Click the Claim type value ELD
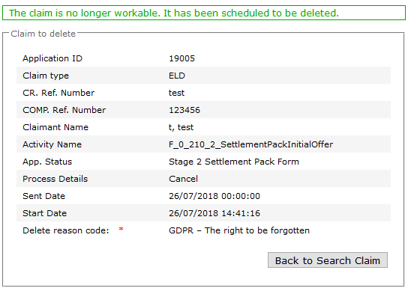Screen dimensions: 414x294 177,76
